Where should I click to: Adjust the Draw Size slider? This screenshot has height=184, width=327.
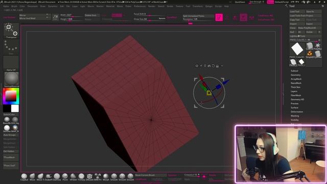pos(150,19)
